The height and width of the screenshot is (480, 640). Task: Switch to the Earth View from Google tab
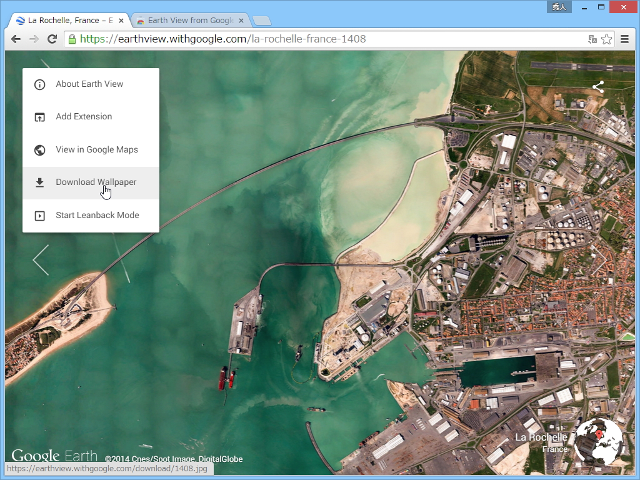tap(187, 19)
